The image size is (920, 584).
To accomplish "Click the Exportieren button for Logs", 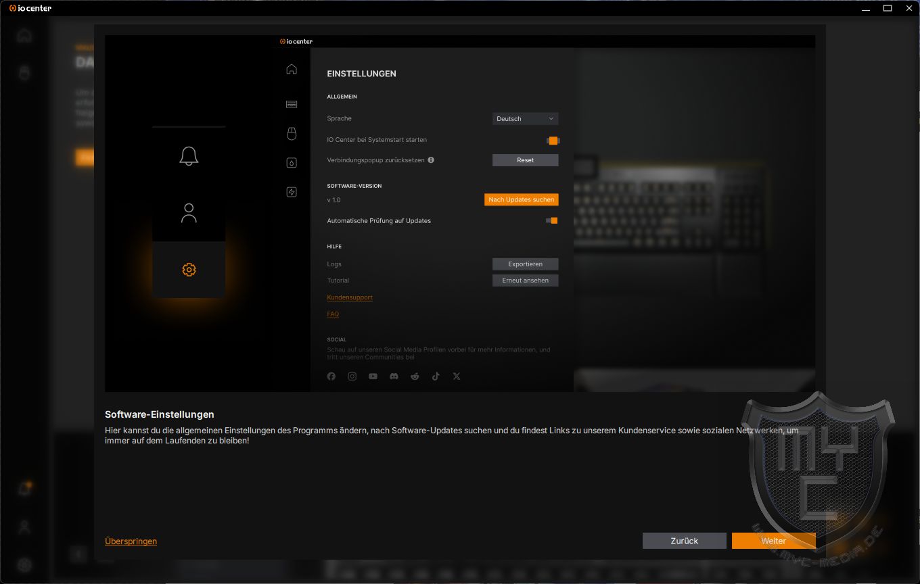I will pyautogui.click(x=525, y=264).
